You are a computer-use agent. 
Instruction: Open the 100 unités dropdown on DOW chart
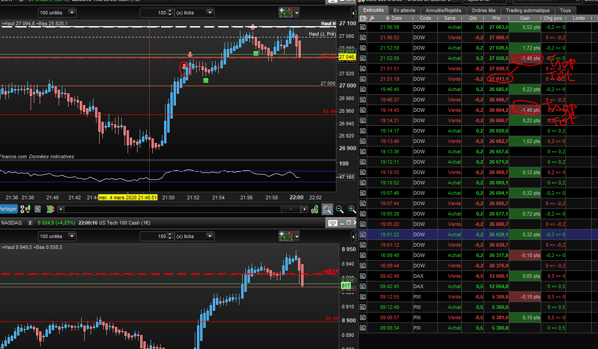[57, 13]
